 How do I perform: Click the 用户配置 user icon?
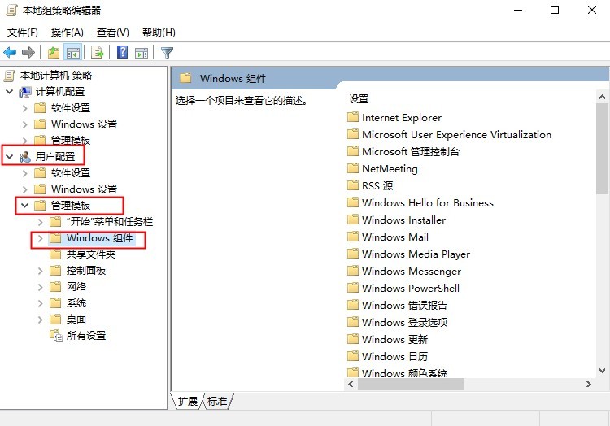25,157
